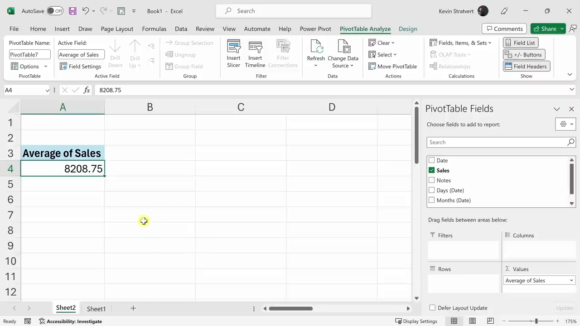
Task: Select the Sheet1 tab
Action: 96,309
